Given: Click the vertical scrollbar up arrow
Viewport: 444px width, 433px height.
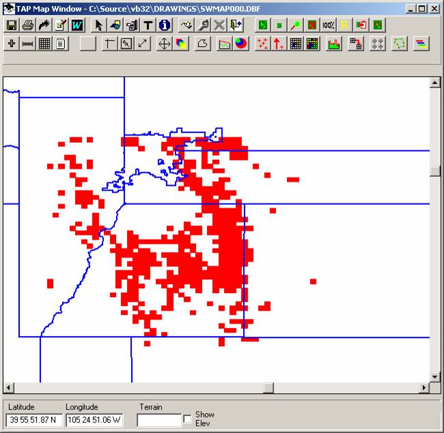Looking at the screenshot, I should (434, 83).
